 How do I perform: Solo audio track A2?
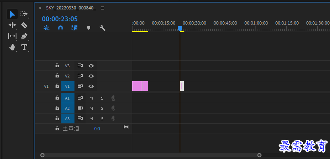tap(102, 108)
